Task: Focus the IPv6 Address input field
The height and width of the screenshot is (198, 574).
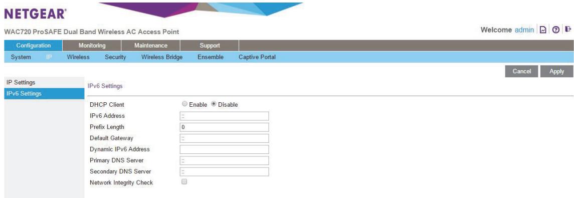Action: pos(225,116)
